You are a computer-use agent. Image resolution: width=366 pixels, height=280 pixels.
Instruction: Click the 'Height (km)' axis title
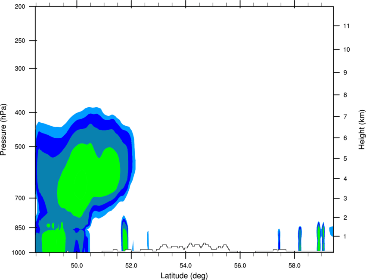click(362, 130)
